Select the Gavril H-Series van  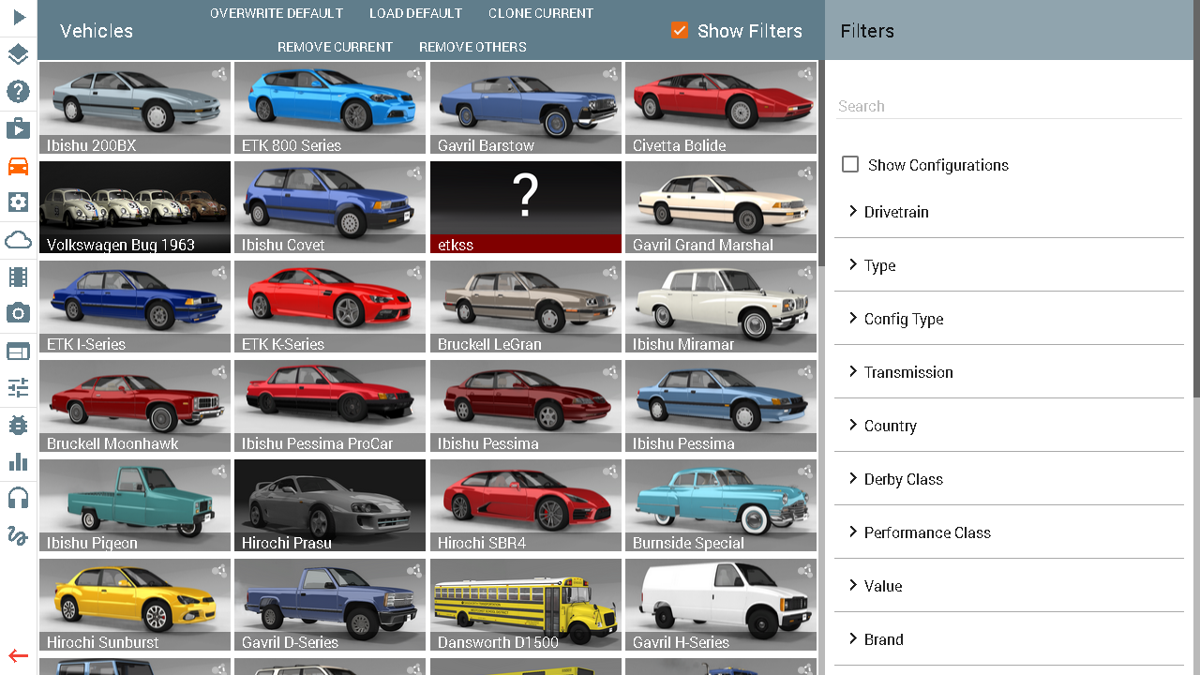click(721, 605)
